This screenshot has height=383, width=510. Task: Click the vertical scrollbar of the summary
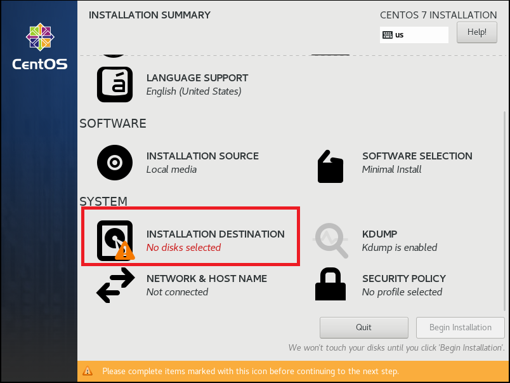[x=504, y=211]
